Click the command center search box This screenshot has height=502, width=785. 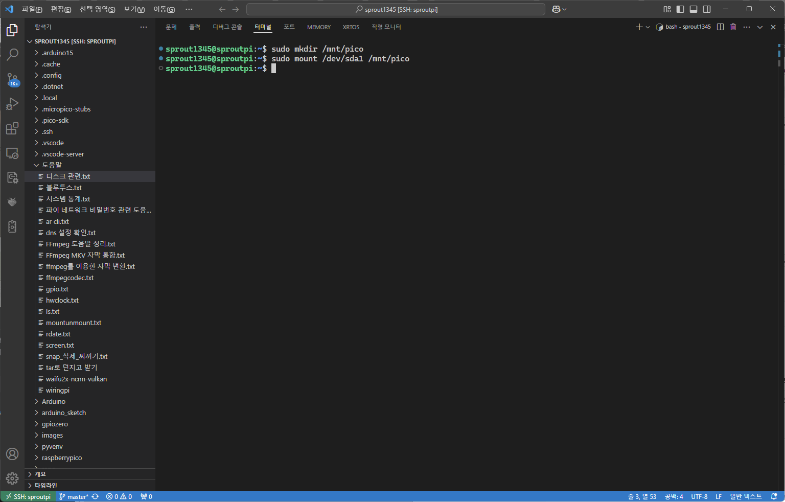396,9
